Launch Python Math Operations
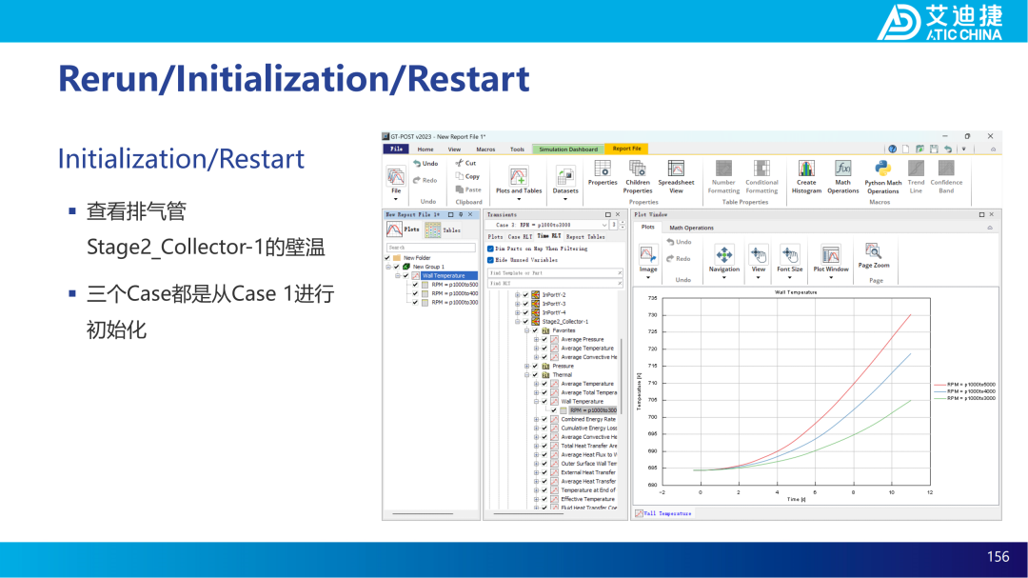This screenshot has width=1028, height=578. (883, 177)
